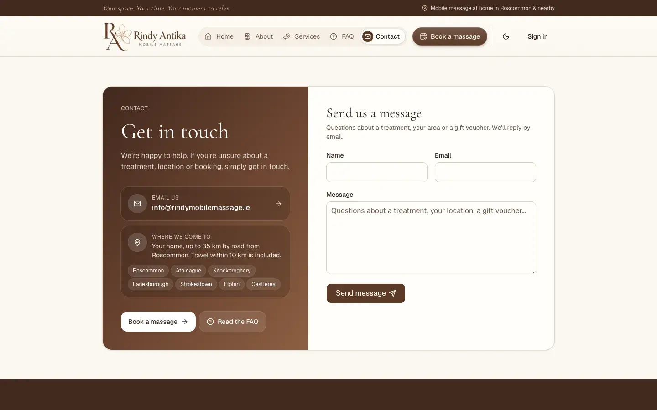The height and width of the screenshot is (410, 657).
Task: Toggle dark mode with the moon icon
Action: coord(506,36)
